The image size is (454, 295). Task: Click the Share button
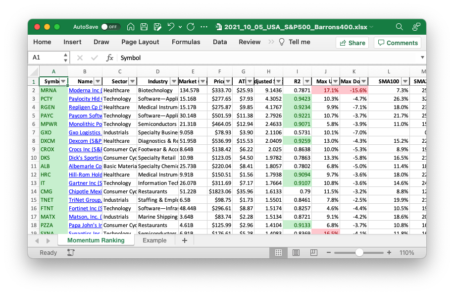pos(352,43)
